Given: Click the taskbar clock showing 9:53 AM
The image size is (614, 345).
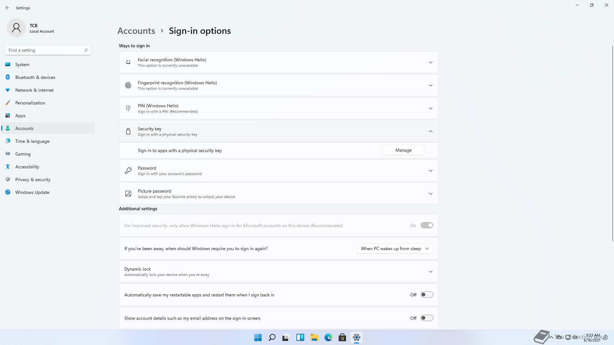Looking at the screenshot, I should [592, 337].
